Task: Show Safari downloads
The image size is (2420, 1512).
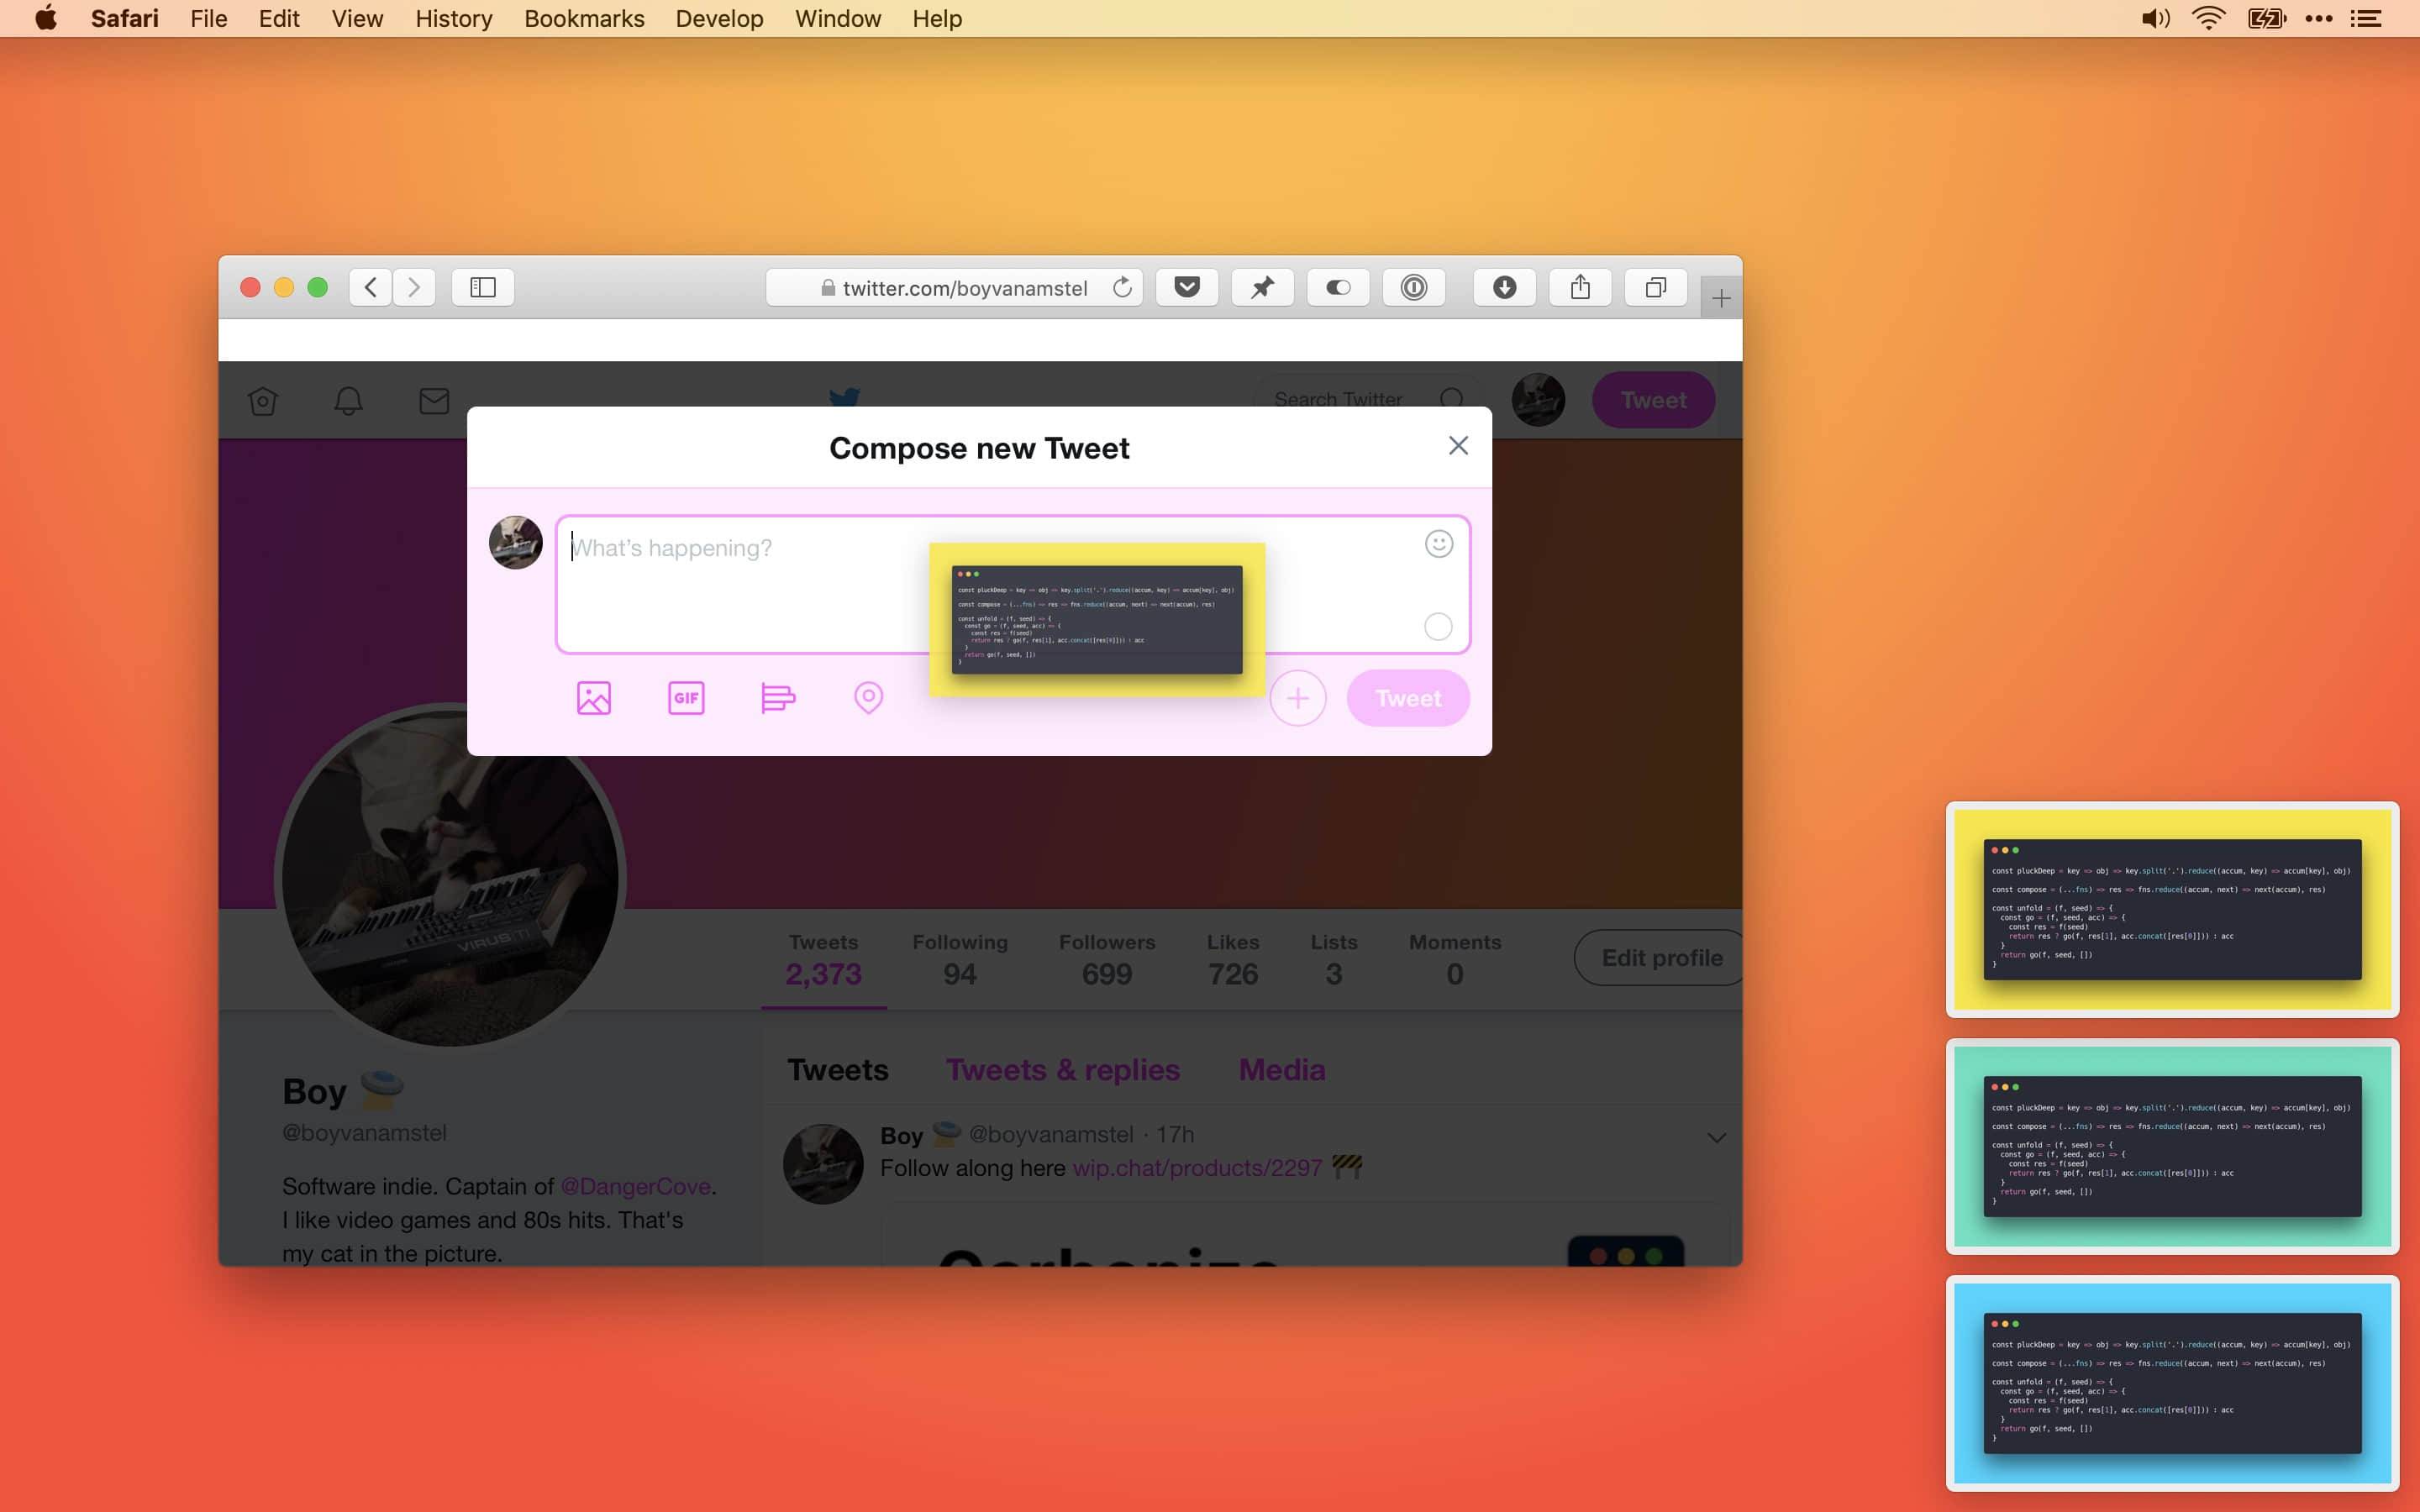Action: (x=1504, y=288)
